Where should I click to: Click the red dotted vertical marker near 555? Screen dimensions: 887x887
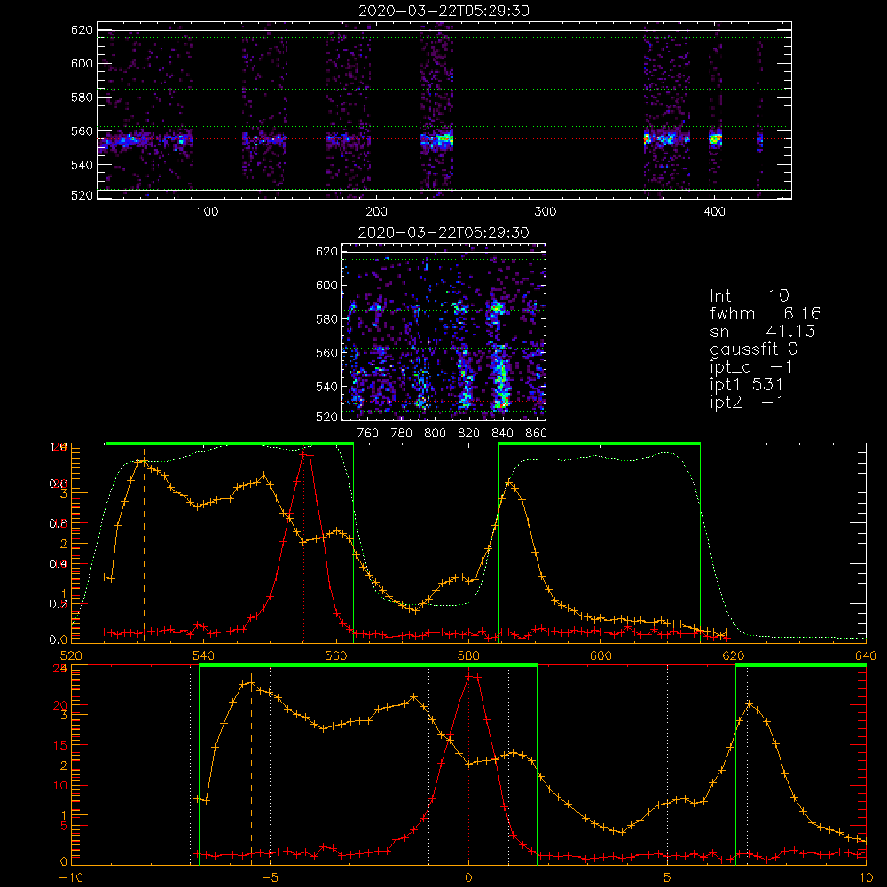[x=303, y=546]
